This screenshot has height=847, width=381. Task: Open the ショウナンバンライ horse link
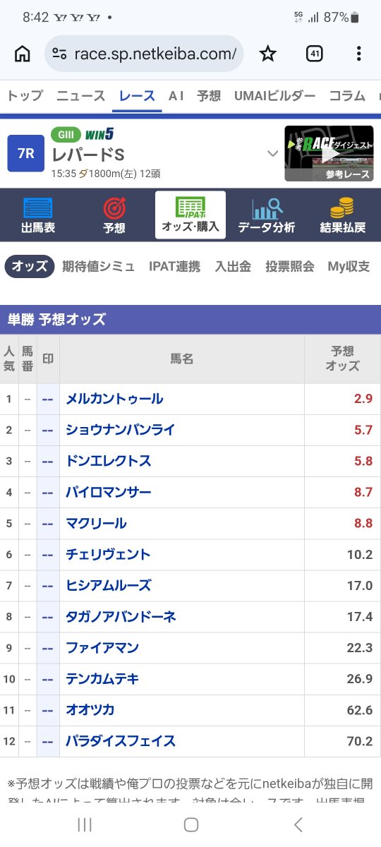[x=121, y=430]
